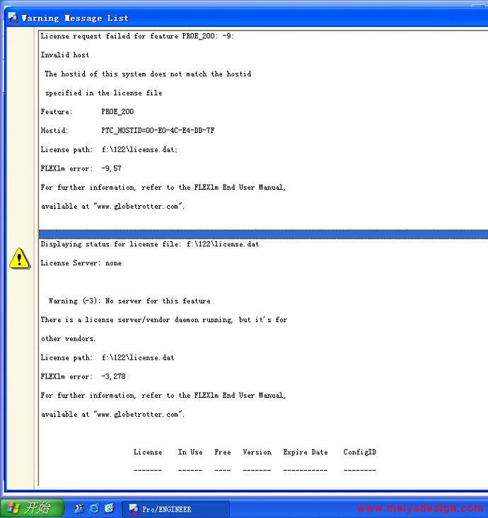Click the yellow warning triangle icon
Viewport: 488px width, 518px height.
(x=20, y=259)
